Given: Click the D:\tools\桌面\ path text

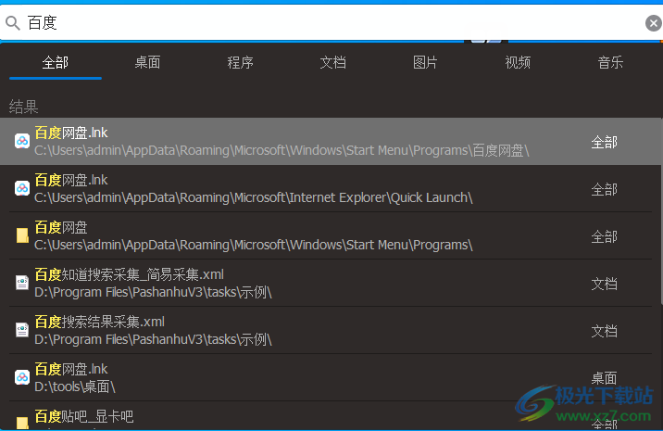Looking at the screenshot, I should click(x=75, y=387).
